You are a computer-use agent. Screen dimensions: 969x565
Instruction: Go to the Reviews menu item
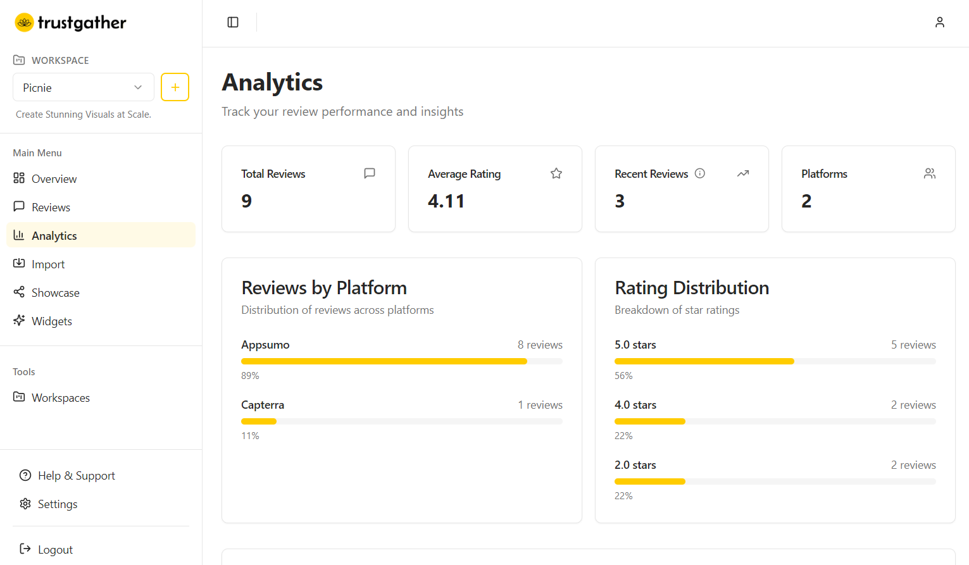pos(51,208)
